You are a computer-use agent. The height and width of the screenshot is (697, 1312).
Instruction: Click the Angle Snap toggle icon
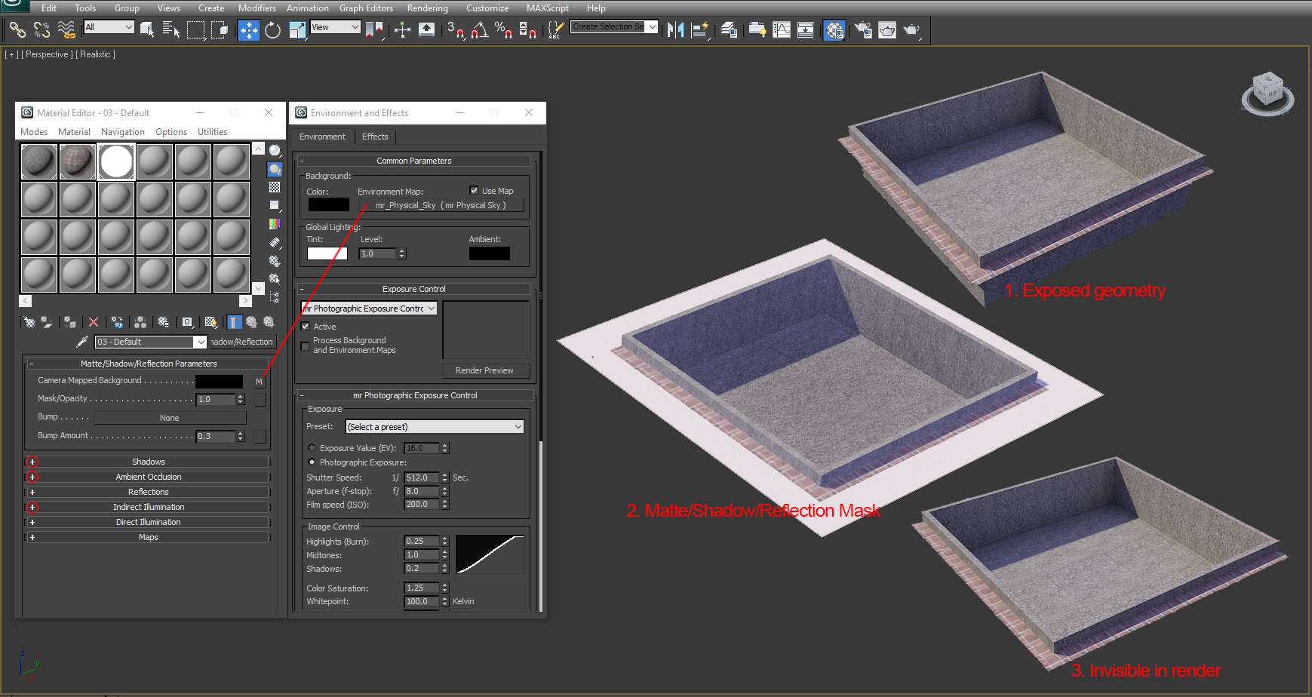coord(479,30)
